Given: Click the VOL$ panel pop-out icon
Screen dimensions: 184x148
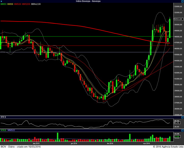Looking at the screenshot, I should click(x=182, y=130).
